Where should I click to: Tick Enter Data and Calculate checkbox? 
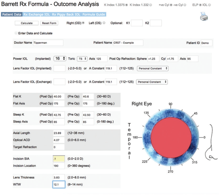coord(16,33)
